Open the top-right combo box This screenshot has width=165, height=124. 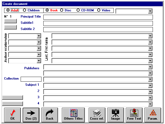pos(150,11)
